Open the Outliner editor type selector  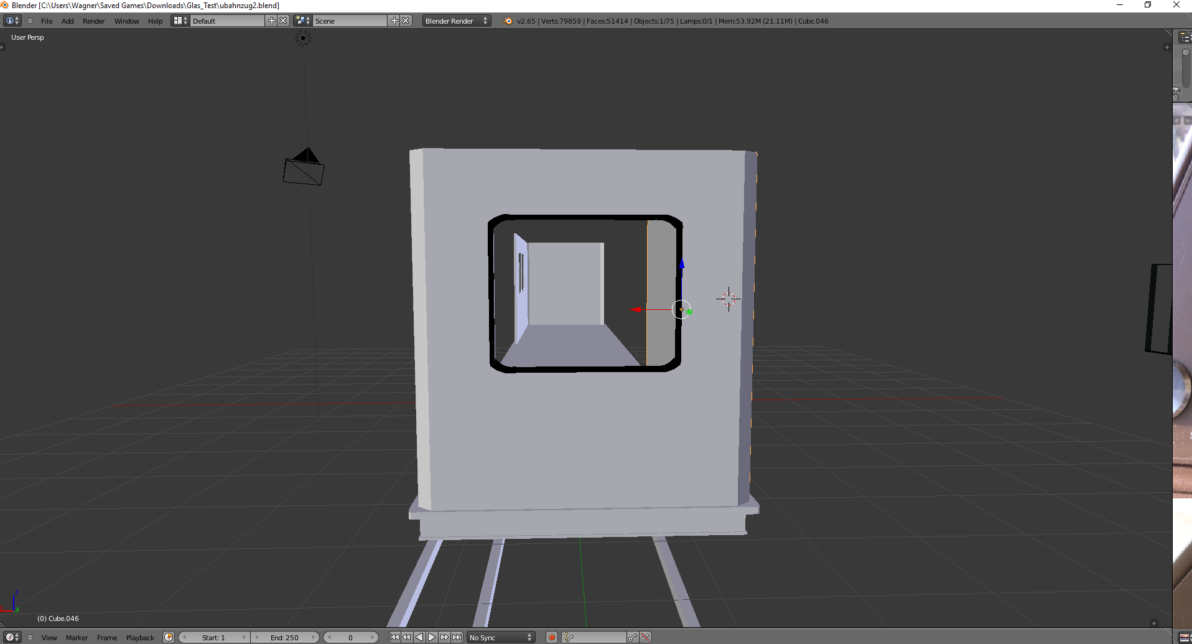click(x=1185, y=37)
